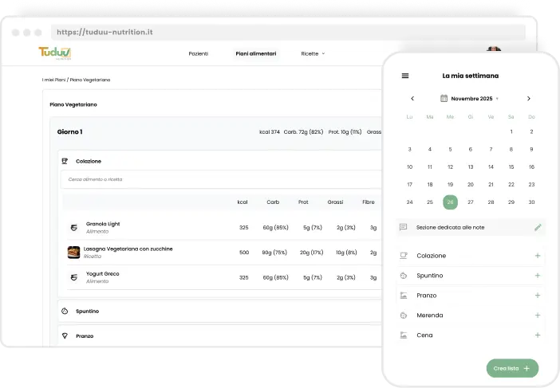Add an item to Spuntino with plus

coord(538,276)
